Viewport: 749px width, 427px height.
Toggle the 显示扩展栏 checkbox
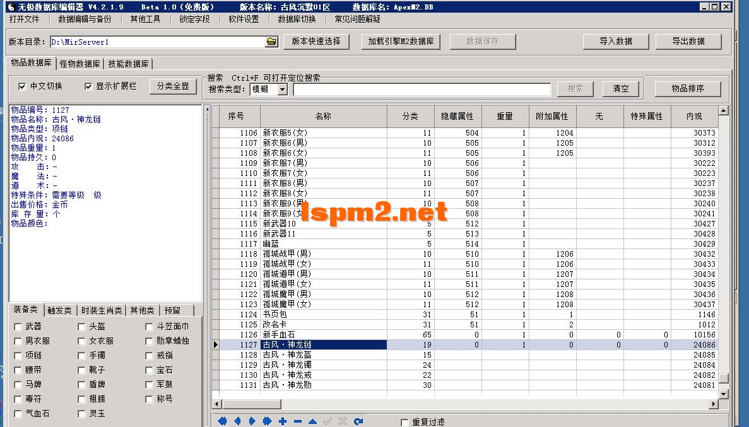point(88,86)
